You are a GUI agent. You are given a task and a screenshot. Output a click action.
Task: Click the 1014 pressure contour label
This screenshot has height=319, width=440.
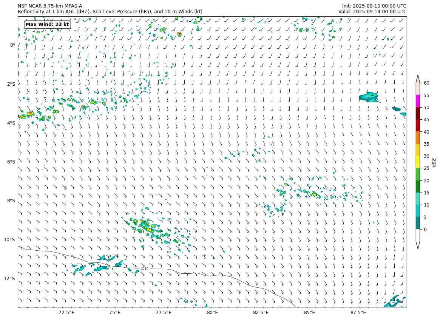pyautogui.click(x=145, y=268)
